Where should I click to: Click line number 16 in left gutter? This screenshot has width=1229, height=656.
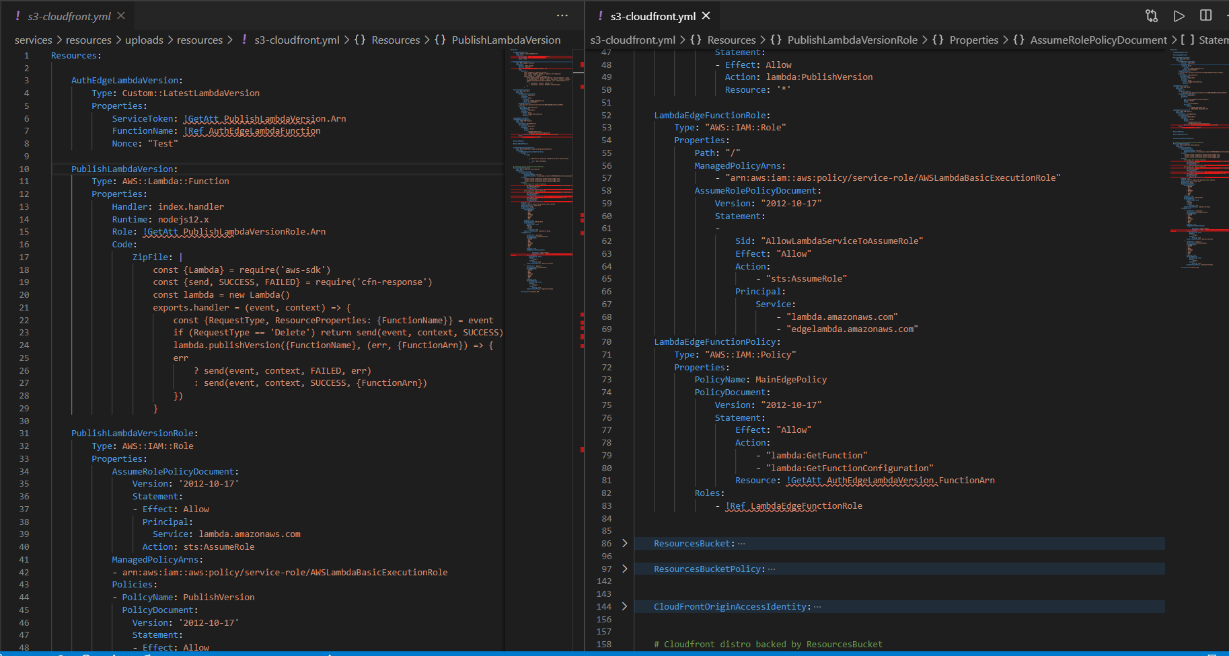24,245
